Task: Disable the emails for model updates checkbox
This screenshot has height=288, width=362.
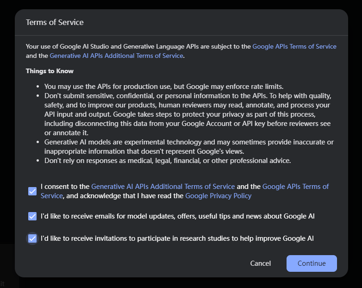Action: [x=32, y=216]
